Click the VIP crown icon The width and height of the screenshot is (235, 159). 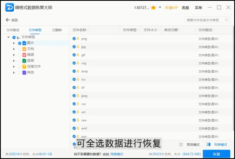tap(153, 7)
